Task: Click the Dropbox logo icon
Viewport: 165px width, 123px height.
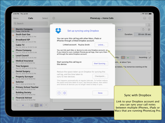Action: (58, 31)
